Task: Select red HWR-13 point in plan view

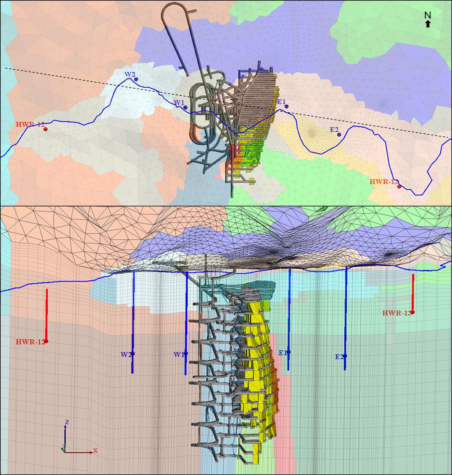Action: click(x=399, y=186)
